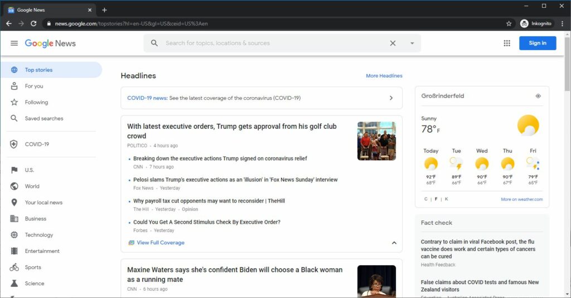Click the browser back arrow
The height and width of the screenshot is (298, 571).
9,23
